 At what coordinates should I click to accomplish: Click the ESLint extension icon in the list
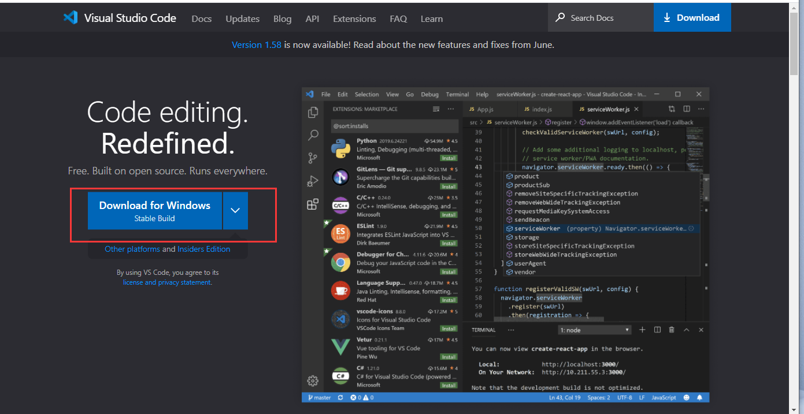340,234
